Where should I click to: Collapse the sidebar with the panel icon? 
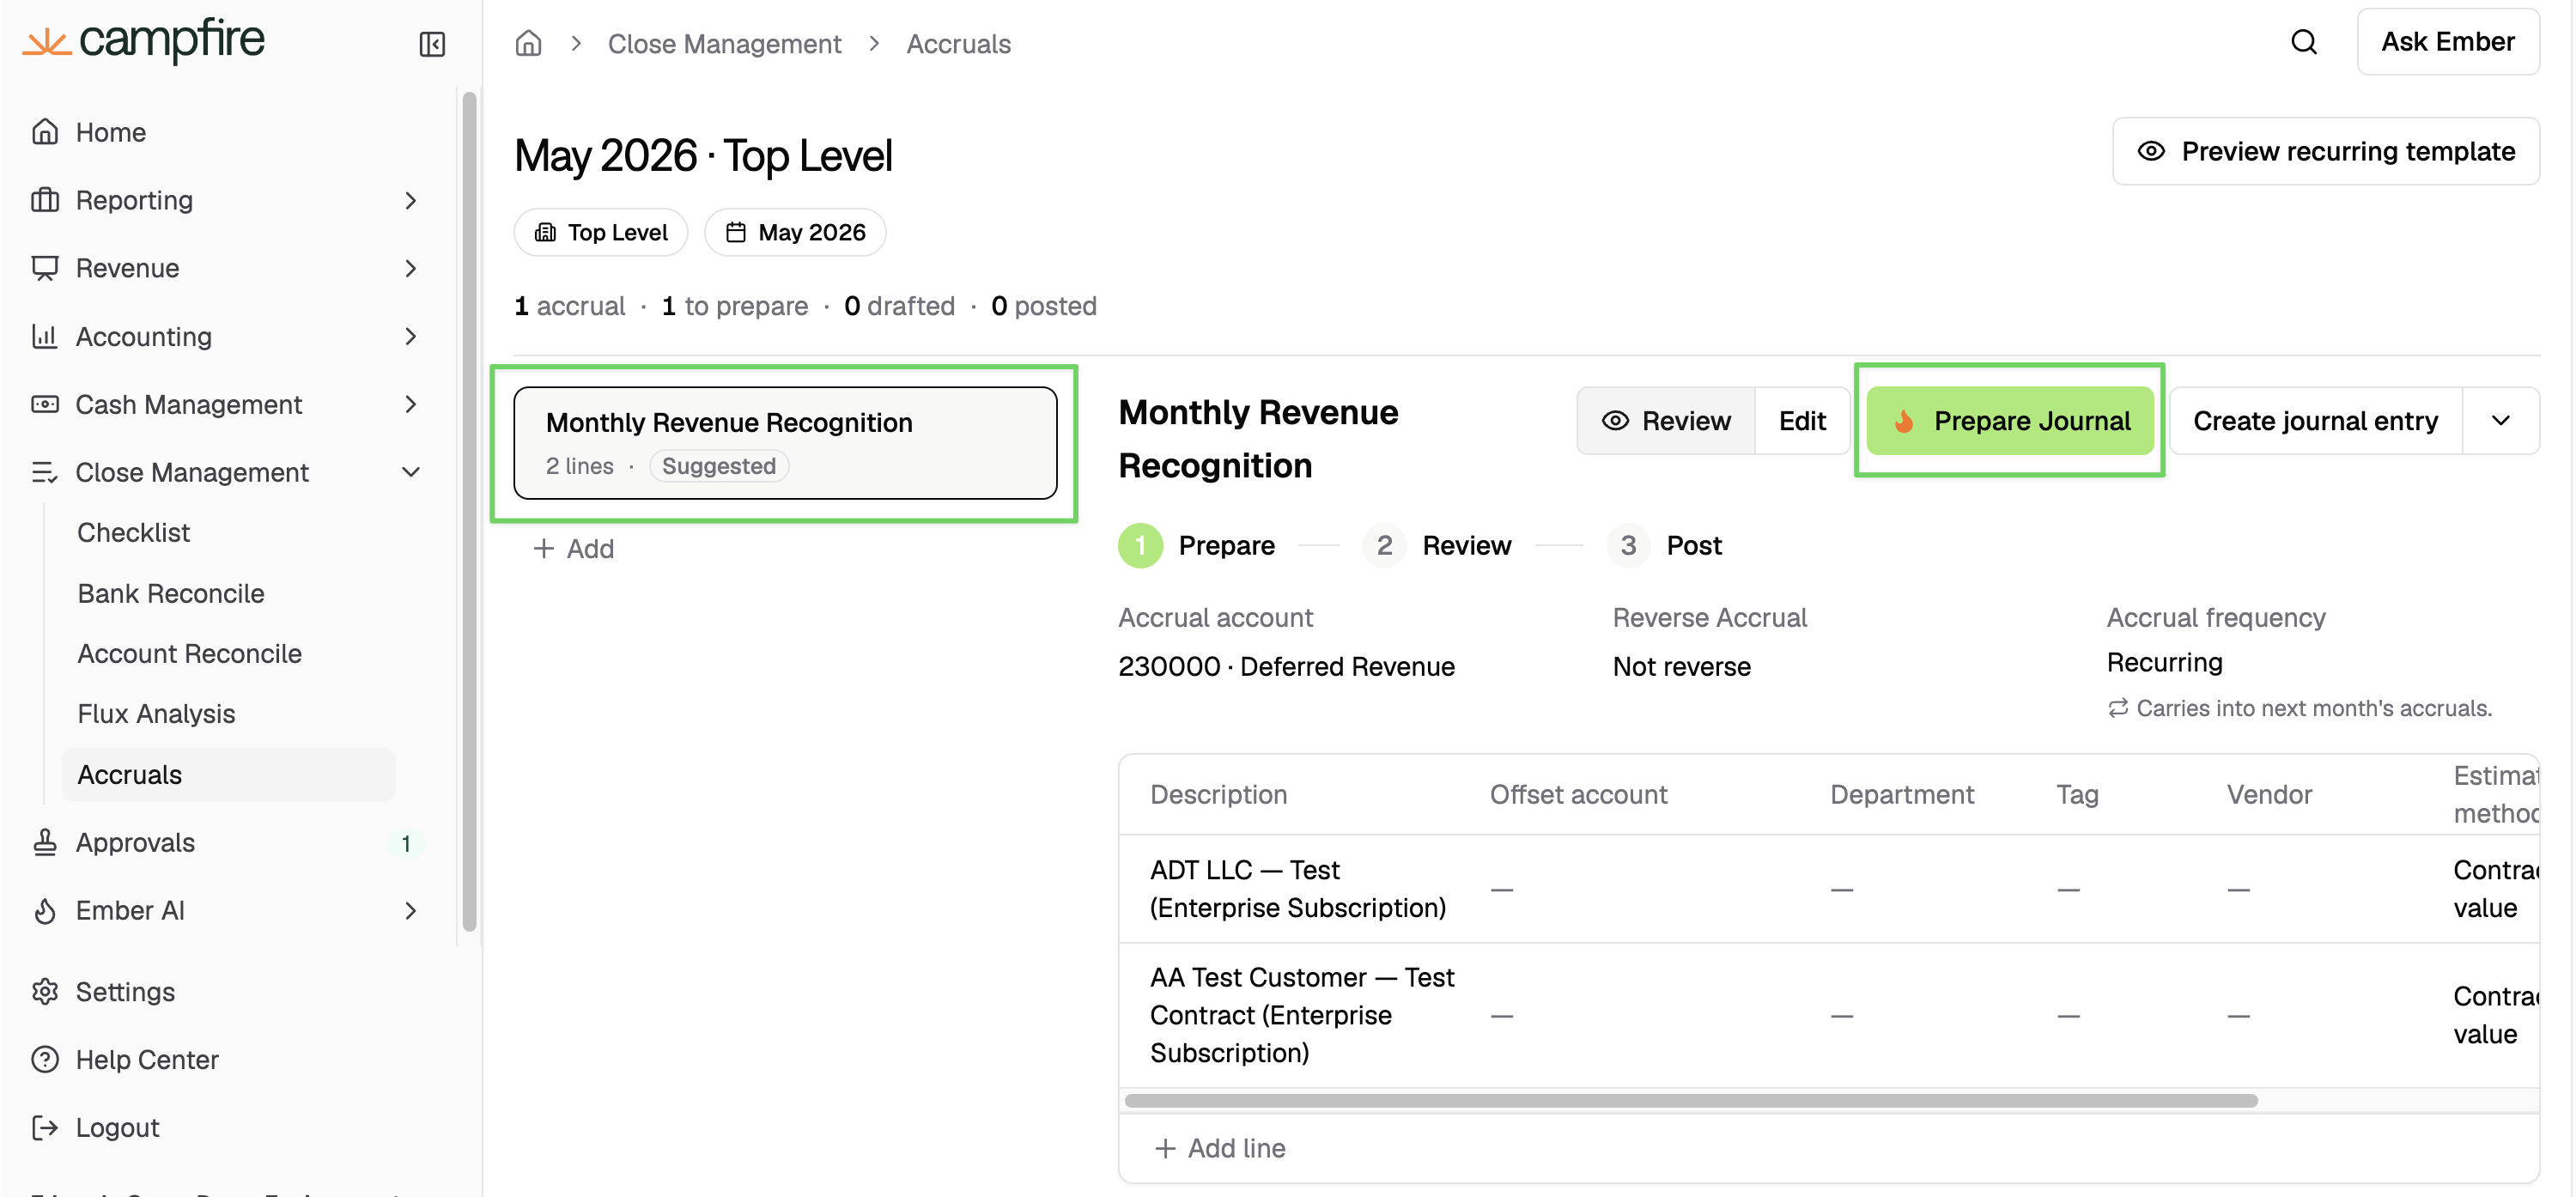432,44
